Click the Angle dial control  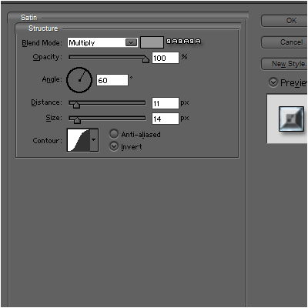(79, 80)
